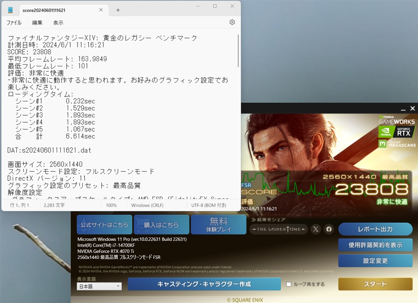This screenshot has width=418, height=303.
Task: Add a new Notepad tab
Action: click(x=118, y=10)
